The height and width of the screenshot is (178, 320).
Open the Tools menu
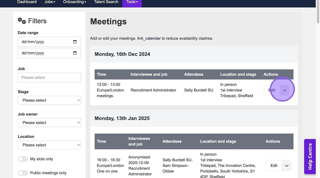coord(132,2)
